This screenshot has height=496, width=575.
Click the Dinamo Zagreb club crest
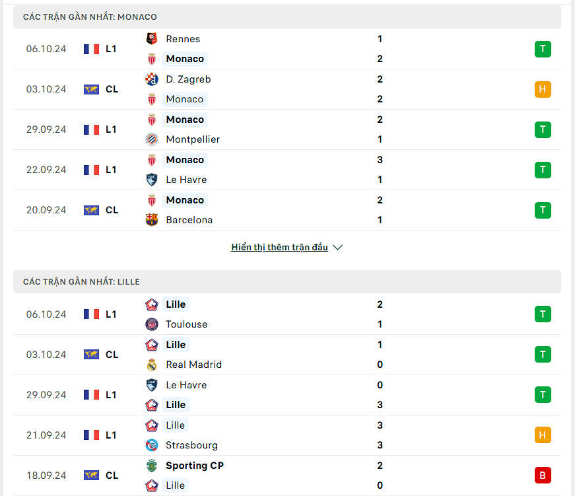pyautogui.click(x=151, y=79)
